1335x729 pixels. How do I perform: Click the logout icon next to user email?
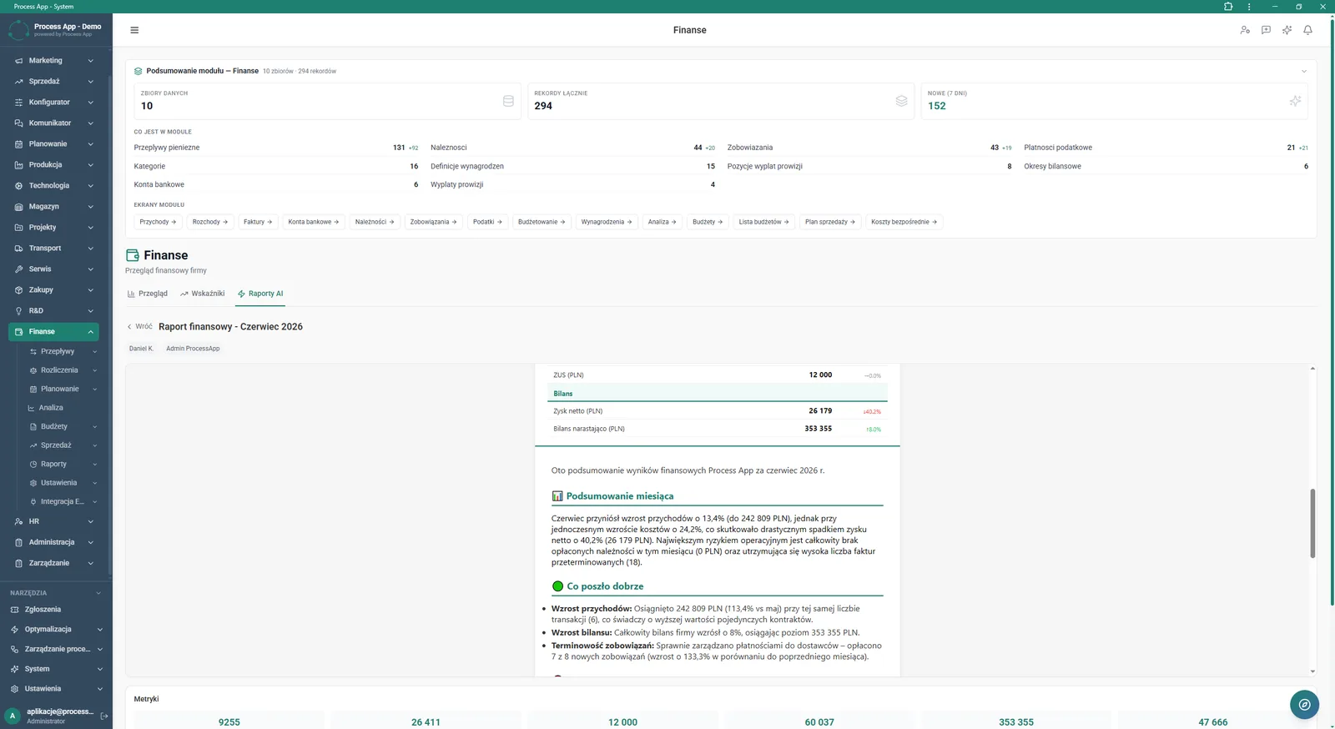pos(104,716)
